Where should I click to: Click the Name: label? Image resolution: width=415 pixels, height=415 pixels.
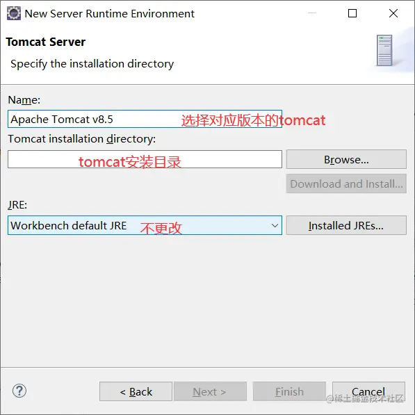[24, 100]
